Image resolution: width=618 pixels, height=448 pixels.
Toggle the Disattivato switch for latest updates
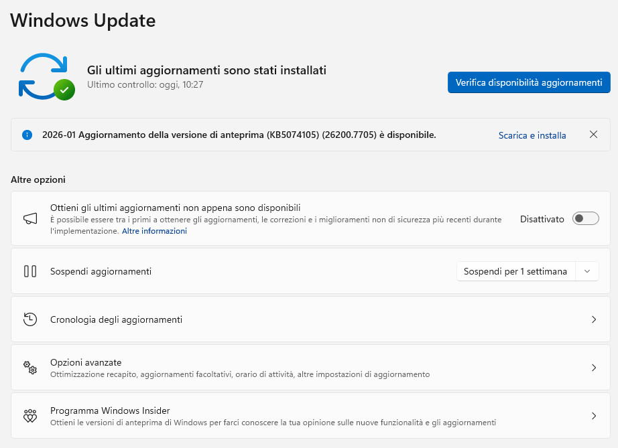[586, 218]
